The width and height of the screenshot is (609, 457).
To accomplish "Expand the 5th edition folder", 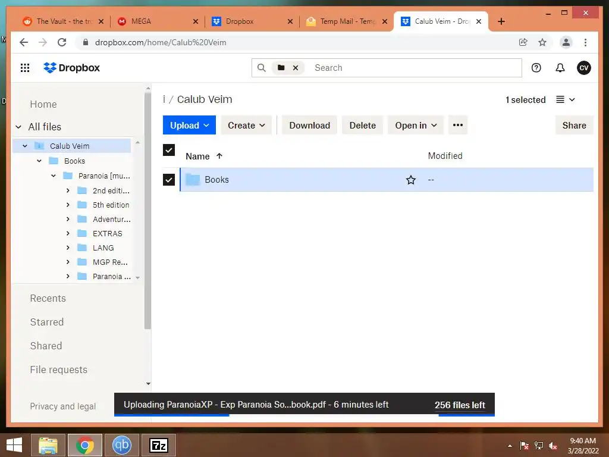I will (68, 205).
